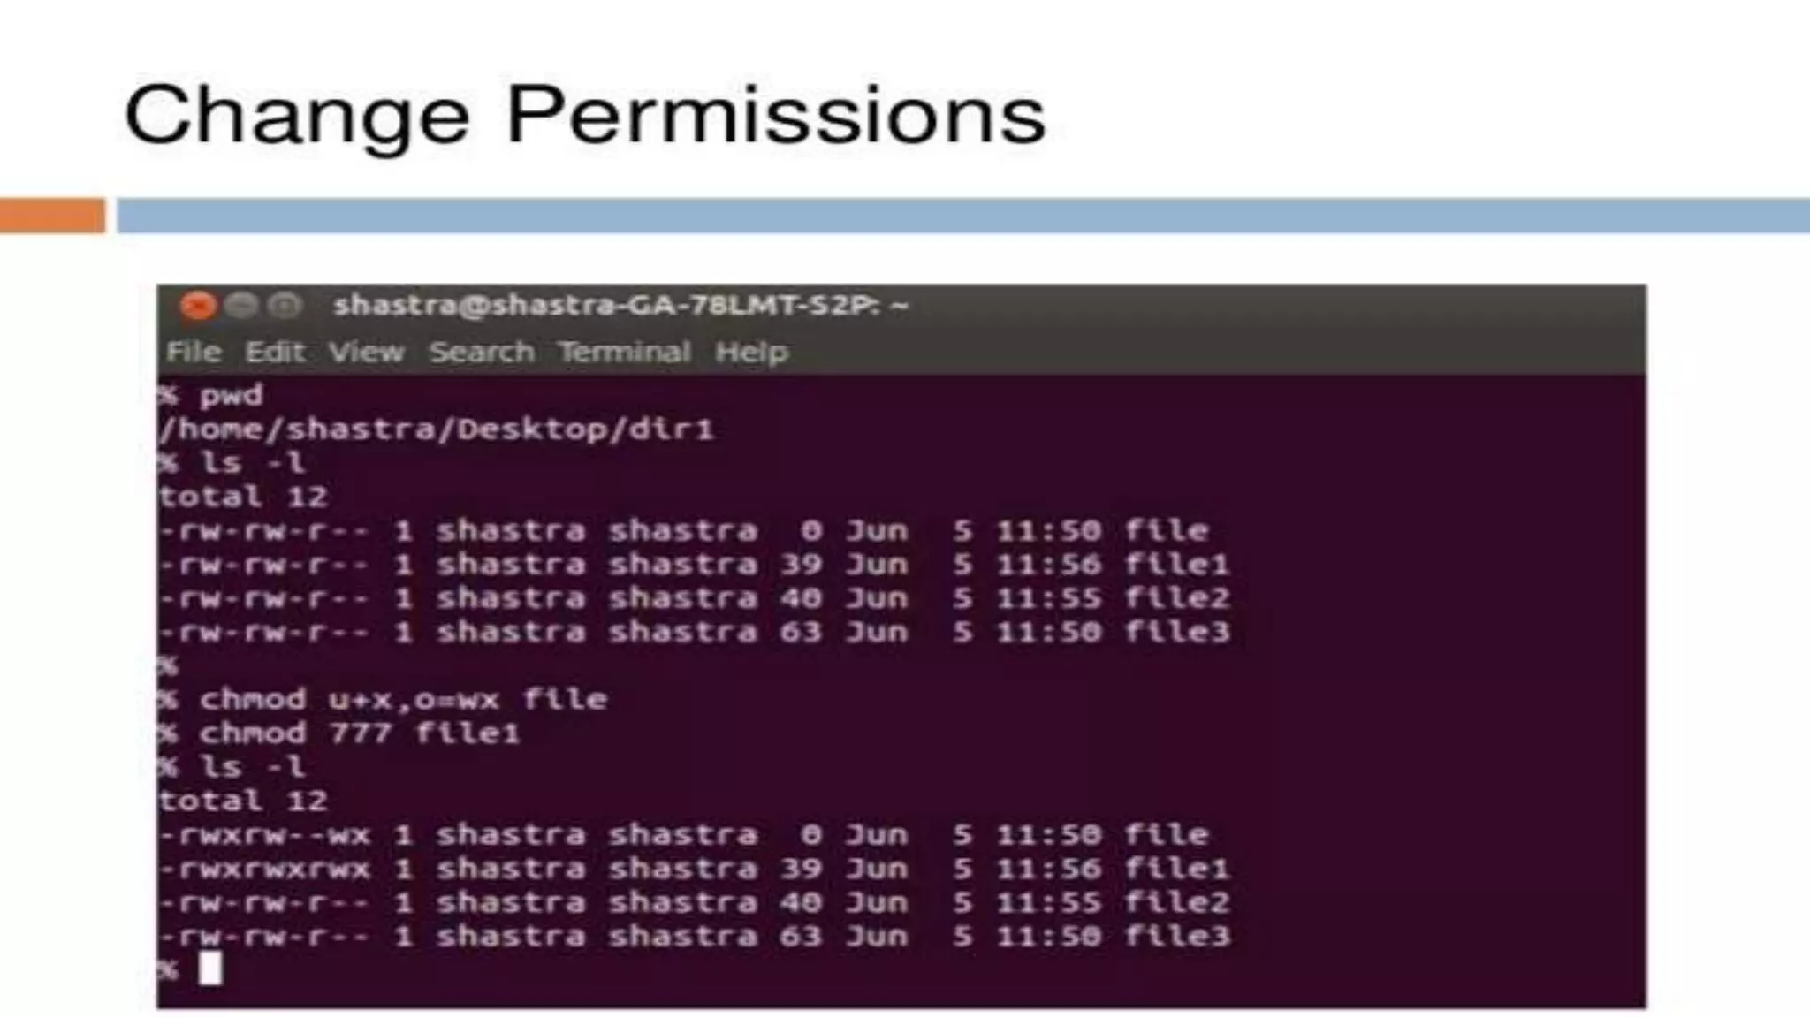Click the -rwxrw--wx file listing line
This screenshot has width=1810, height=1018.
[x=684, y=834]
